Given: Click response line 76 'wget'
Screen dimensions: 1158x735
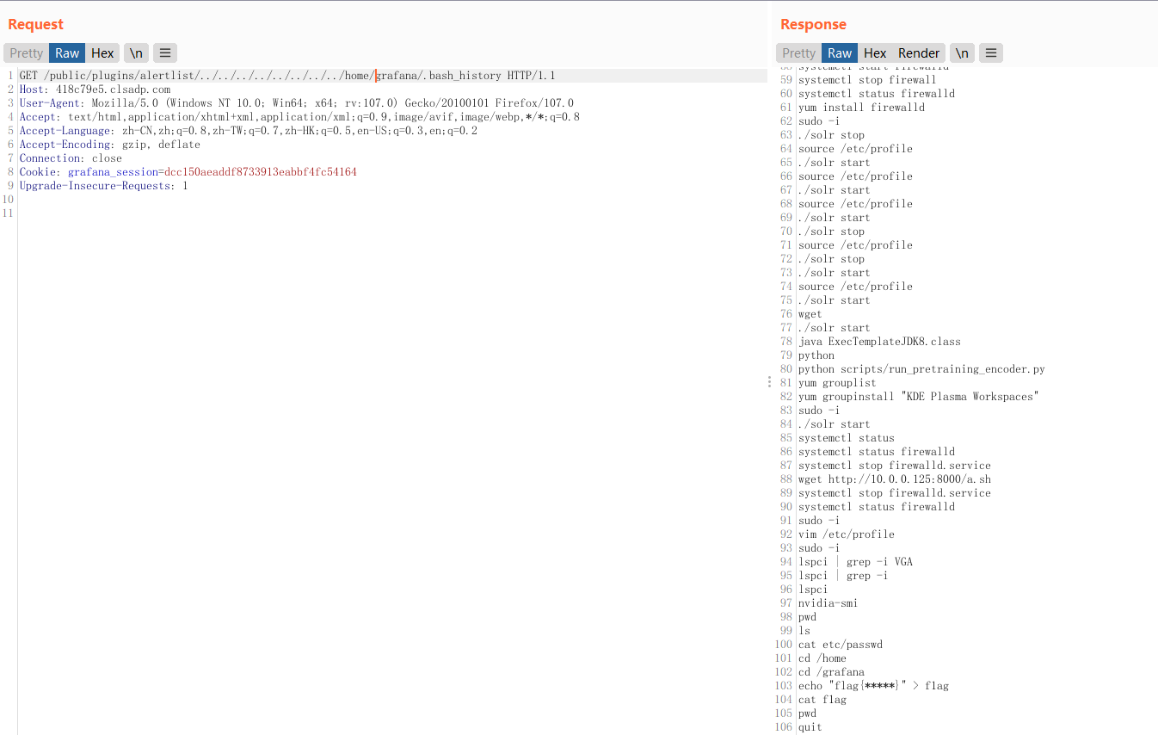Looking at the screenshot, I should click(x=810, y=314).
